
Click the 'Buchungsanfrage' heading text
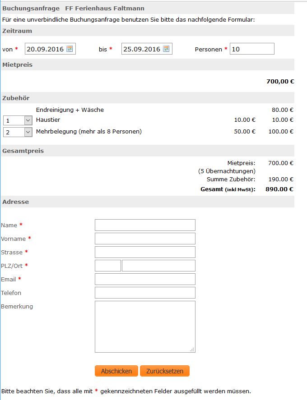pos(31,9)
